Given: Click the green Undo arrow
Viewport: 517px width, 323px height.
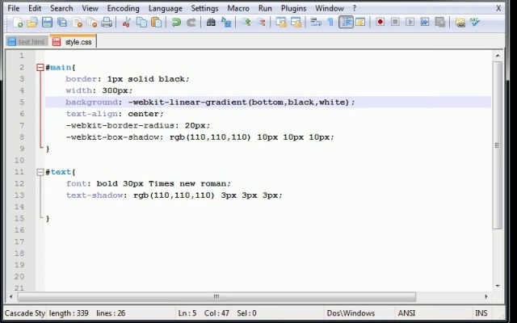Looking at the screenshot, I should tap(176, 22).
